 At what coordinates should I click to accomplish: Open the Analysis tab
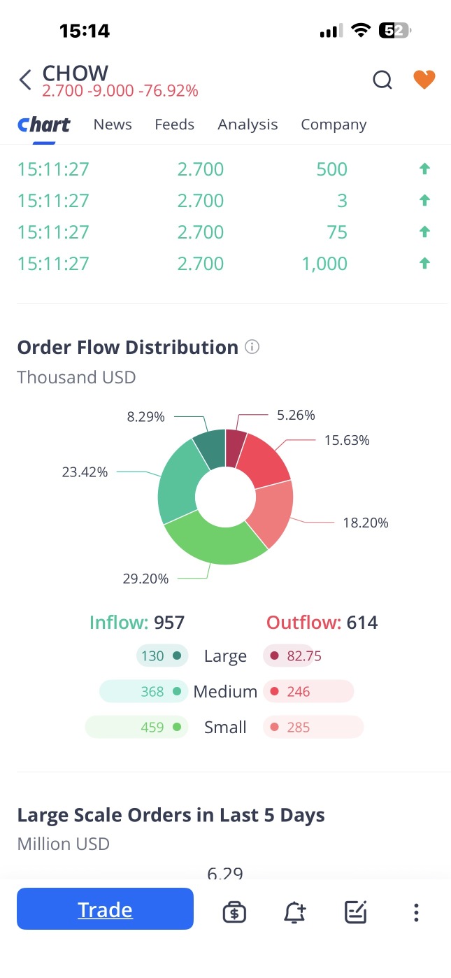click(248, 125)
